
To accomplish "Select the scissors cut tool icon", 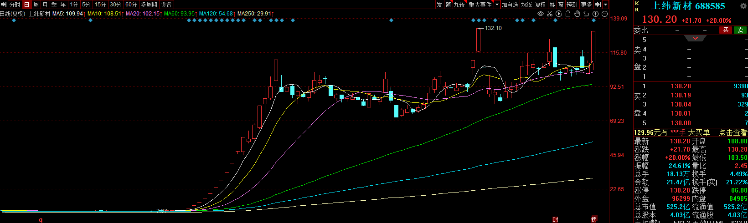I will (x=550, y=14).
